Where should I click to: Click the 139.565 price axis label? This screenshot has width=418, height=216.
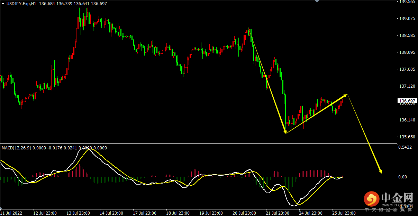[x=407, y=2]
